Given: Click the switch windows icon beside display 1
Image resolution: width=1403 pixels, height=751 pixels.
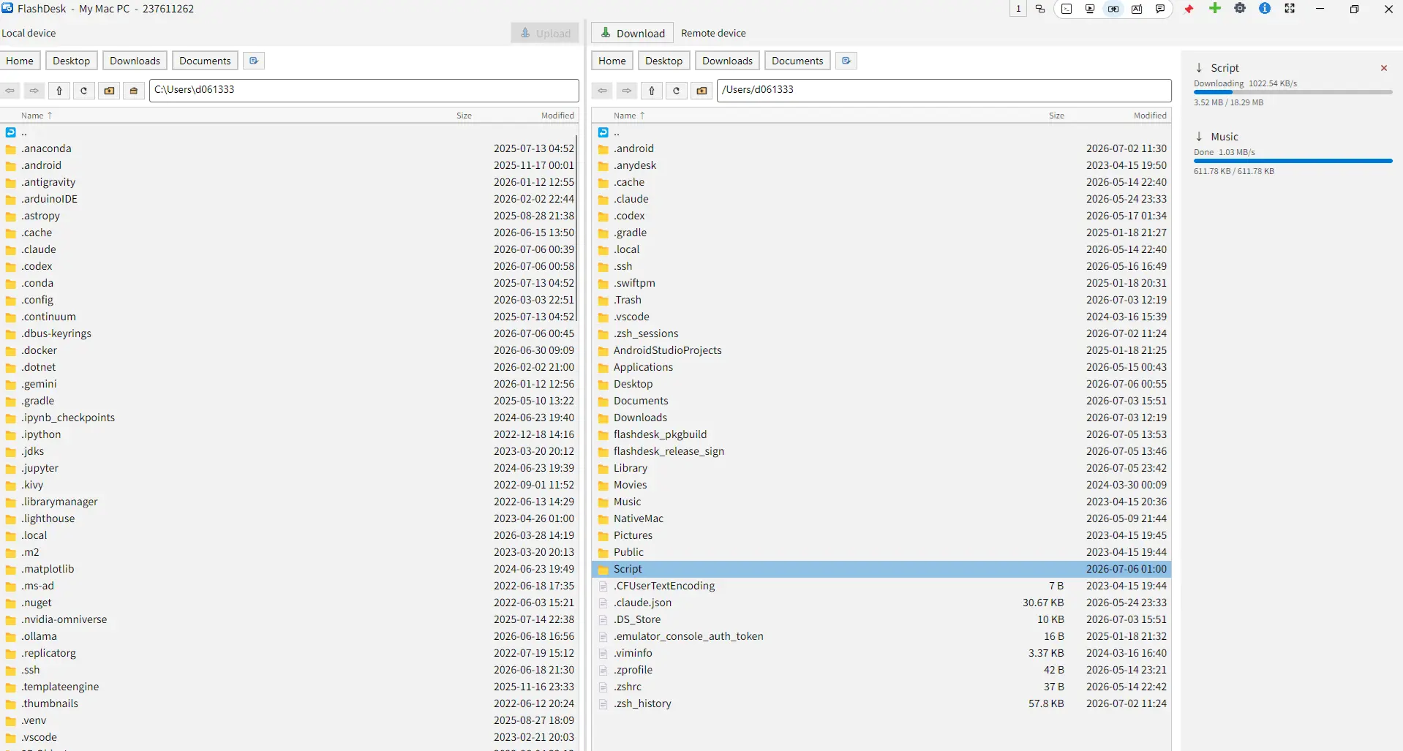Looking at the screenshot, I should point(1040,9).
